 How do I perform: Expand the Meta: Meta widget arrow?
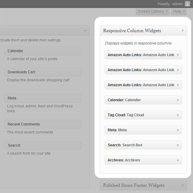178,130
